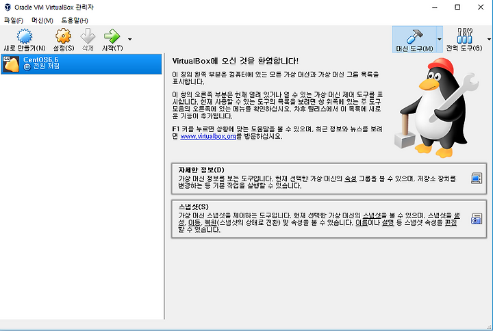Screen dimensions: 493x331
Task: Click the 이동 link in snapshot description
Action: coord(194,223)
